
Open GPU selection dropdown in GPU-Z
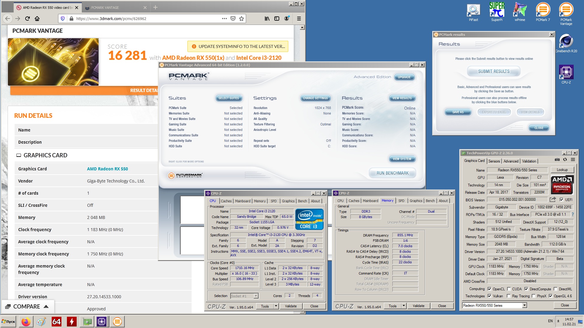[524, 305]
